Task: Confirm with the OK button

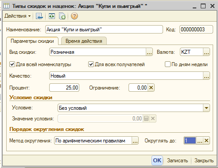Action: click(157, 161)
